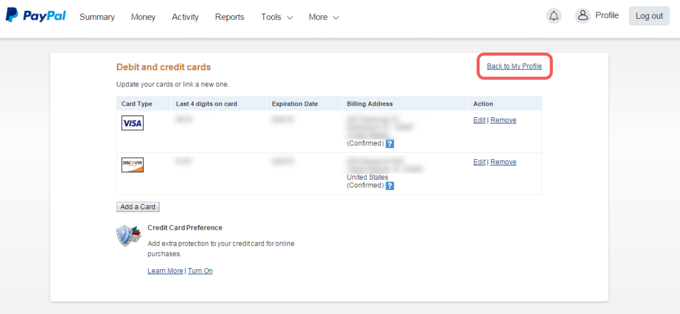Click the Discover card logo
680x314 pixels.
pyautogui.click(x=132, y=165)
